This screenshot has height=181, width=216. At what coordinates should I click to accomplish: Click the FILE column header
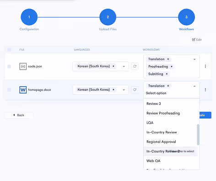pyautogui.click(x=22, y=50)
